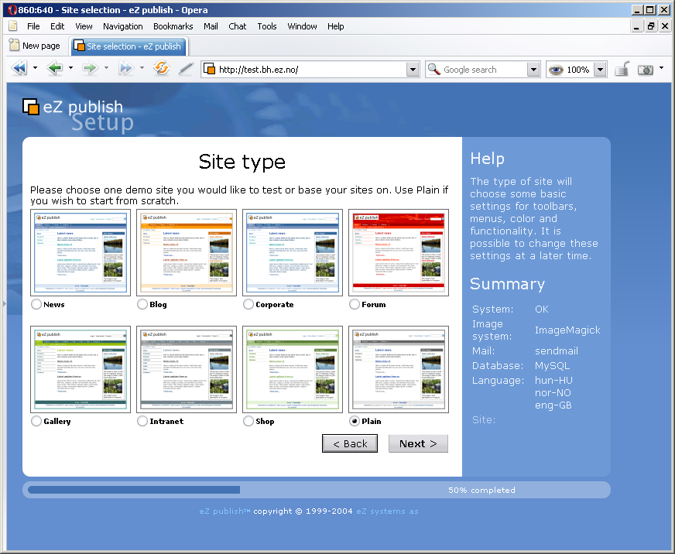The height and width of the screenshot is (554, 675).
Task: Click the eye zoom icon
Action: tap(556, 70)
